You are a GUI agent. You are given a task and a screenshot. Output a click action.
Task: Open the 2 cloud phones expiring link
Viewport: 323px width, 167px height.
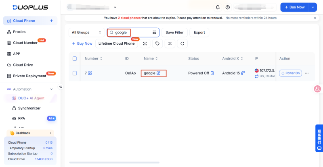(129, 18)
